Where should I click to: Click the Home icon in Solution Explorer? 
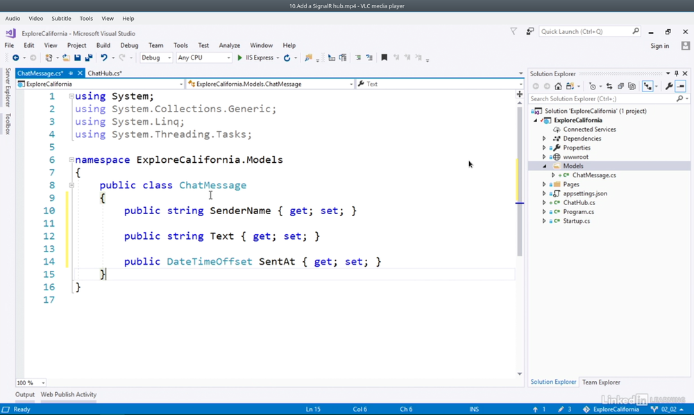(x=558, y=86)
